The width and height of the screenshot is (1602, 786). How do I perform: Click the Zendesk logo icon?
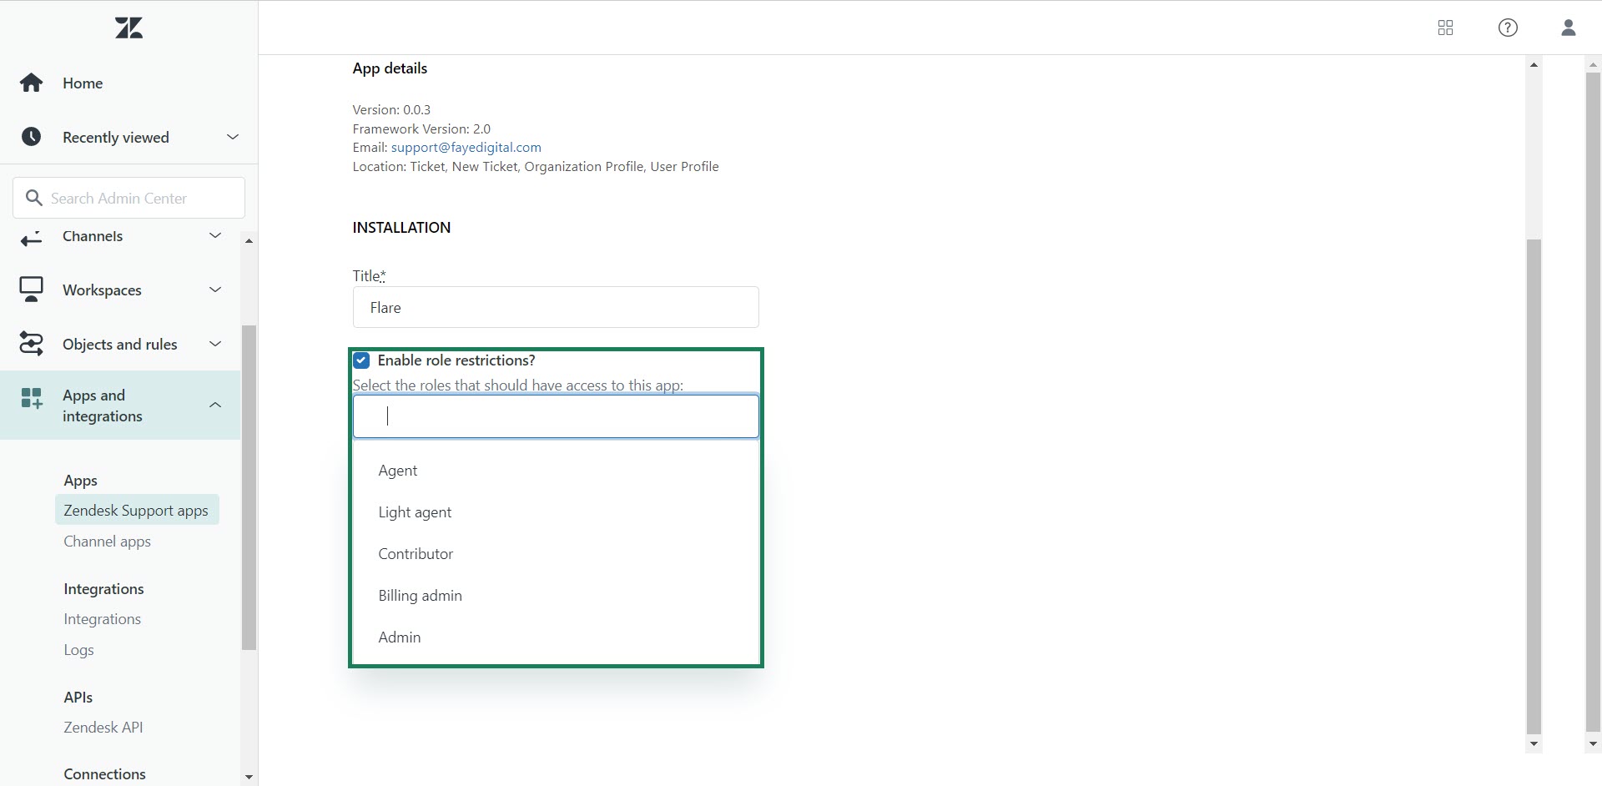128,28
